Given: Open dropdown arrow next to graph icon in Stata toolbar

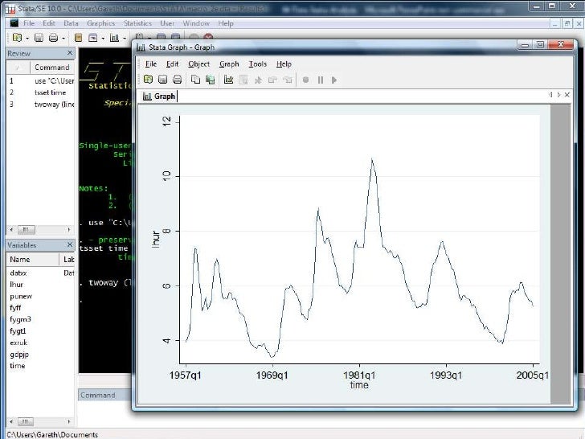Looking at the screenshot, I should coord(125,38).
